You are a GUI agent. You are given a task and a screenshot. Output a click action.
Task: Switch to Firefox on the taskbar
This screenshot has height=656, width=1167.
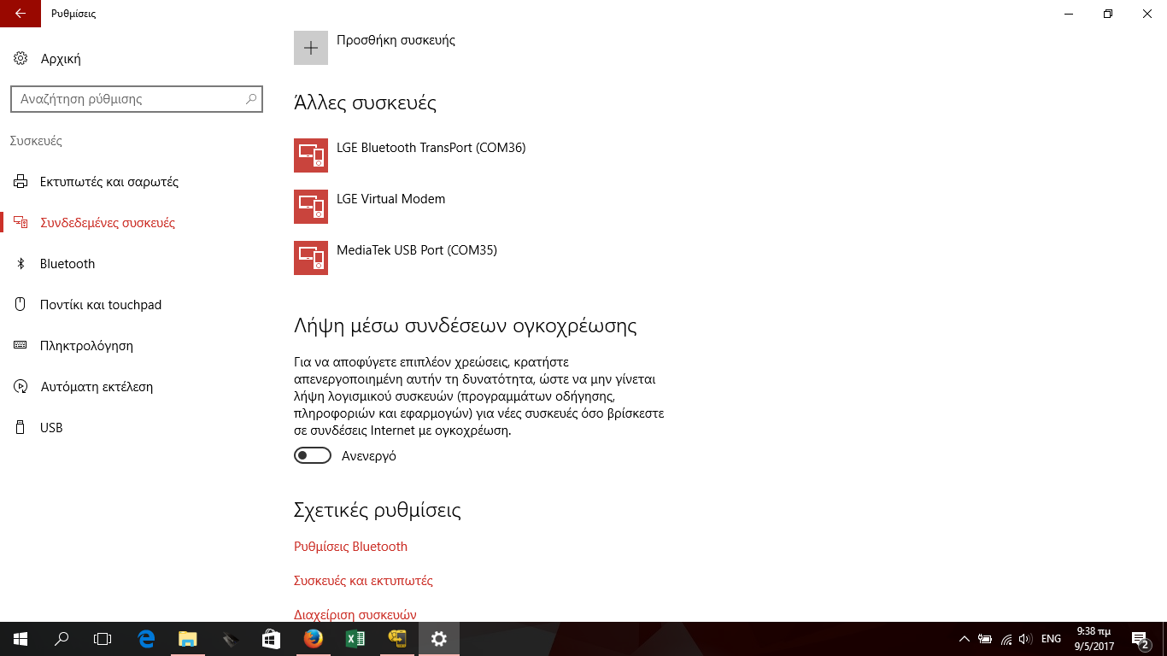(x=314, y=639)
